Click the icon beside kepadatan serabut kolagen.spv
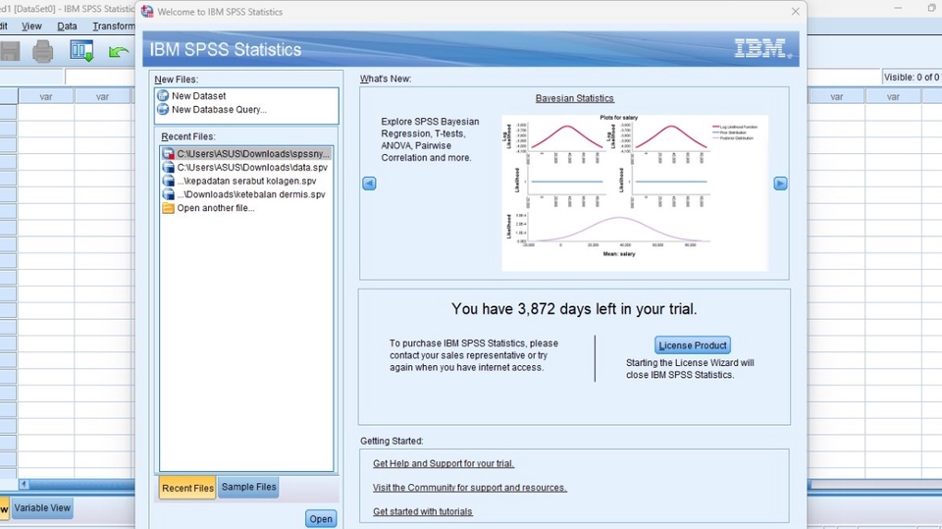 pyautogui.click(x=169, y=181)
